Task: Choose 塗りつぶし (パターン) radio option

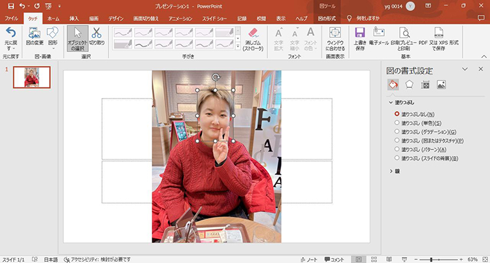Action: (x=397, y=149)
